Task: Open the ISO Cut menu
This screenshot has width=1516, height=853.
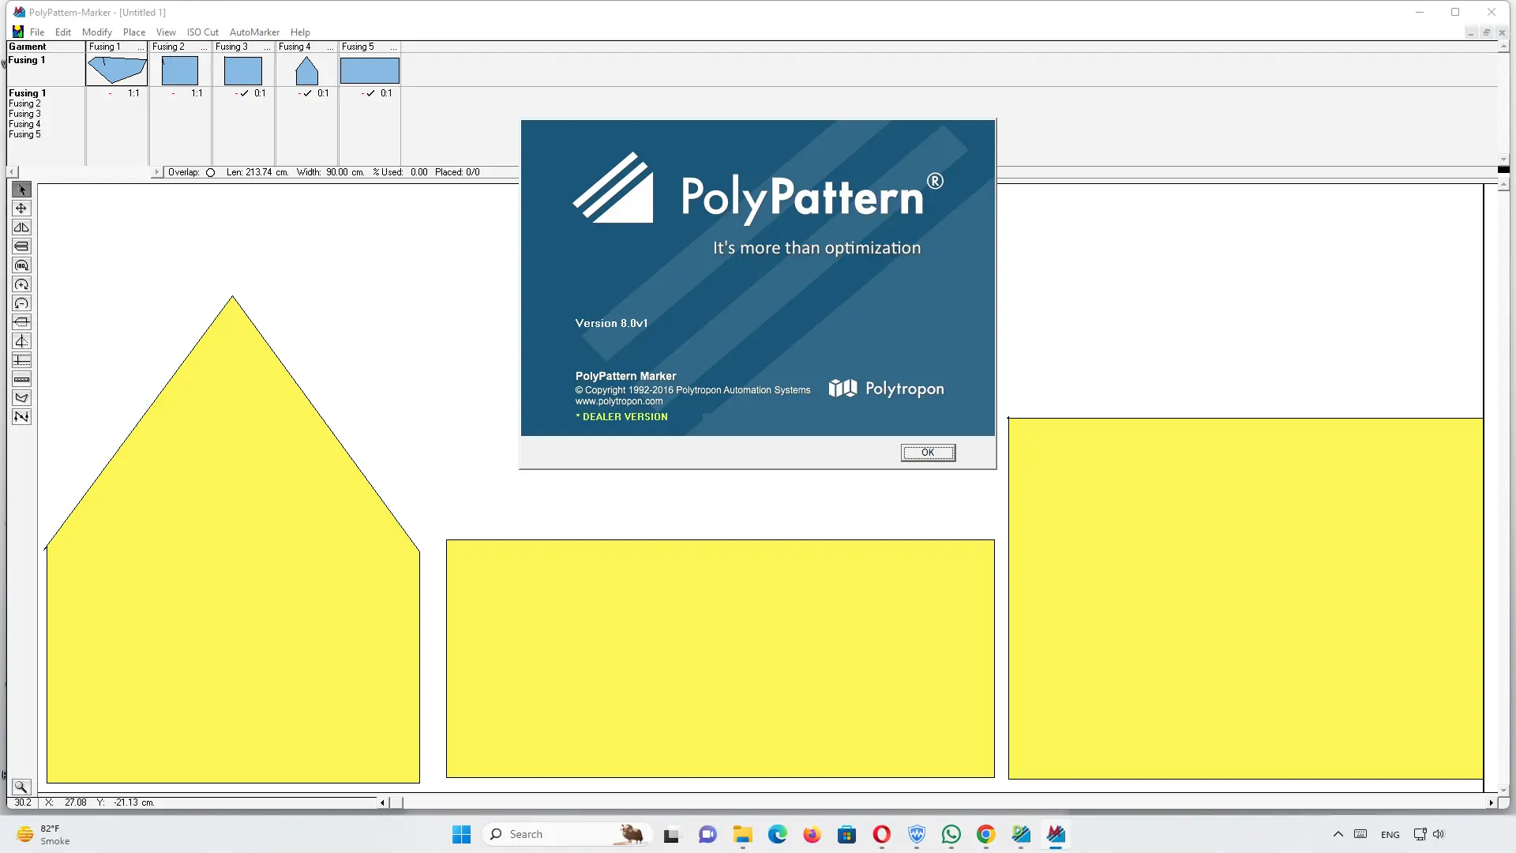Action: [203, 32]
